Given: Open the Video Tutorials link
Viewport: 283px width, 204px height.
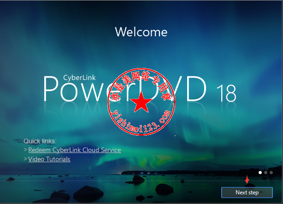Looking at the screenshot, I should (49, 159).
